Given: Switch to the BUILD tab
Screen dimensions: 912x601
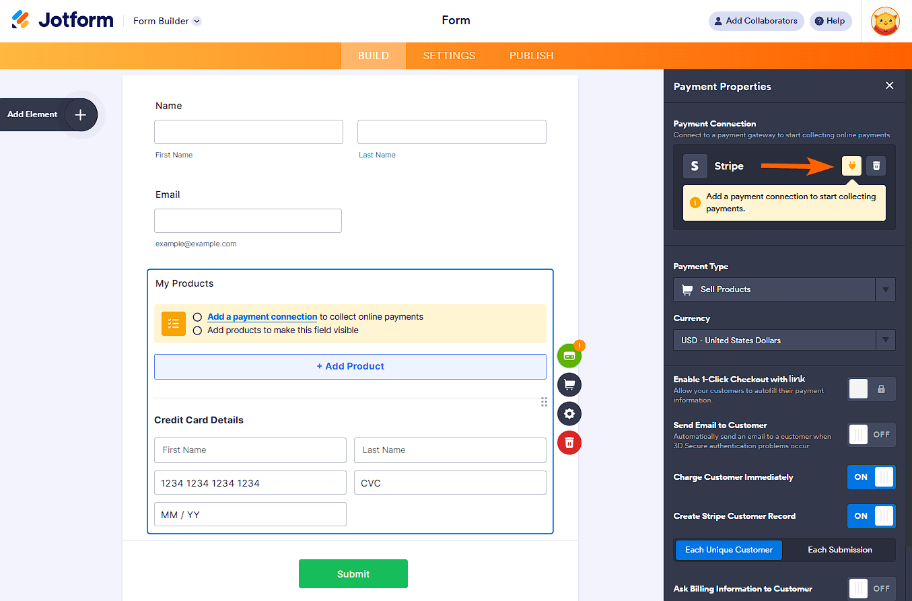Looking at the screenshot, I should [374, 56].
